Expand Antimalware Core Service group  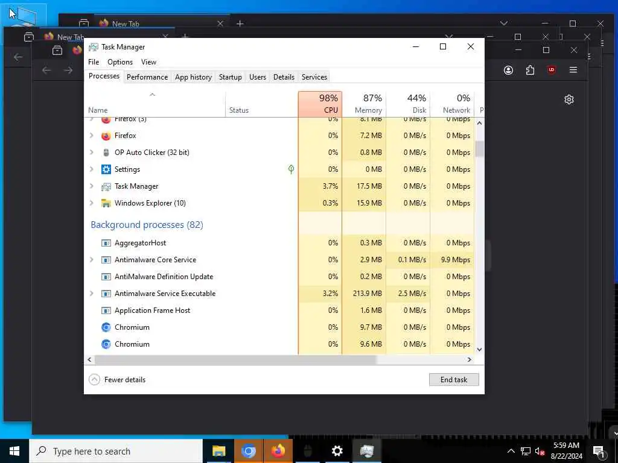(x=92, y=260)
